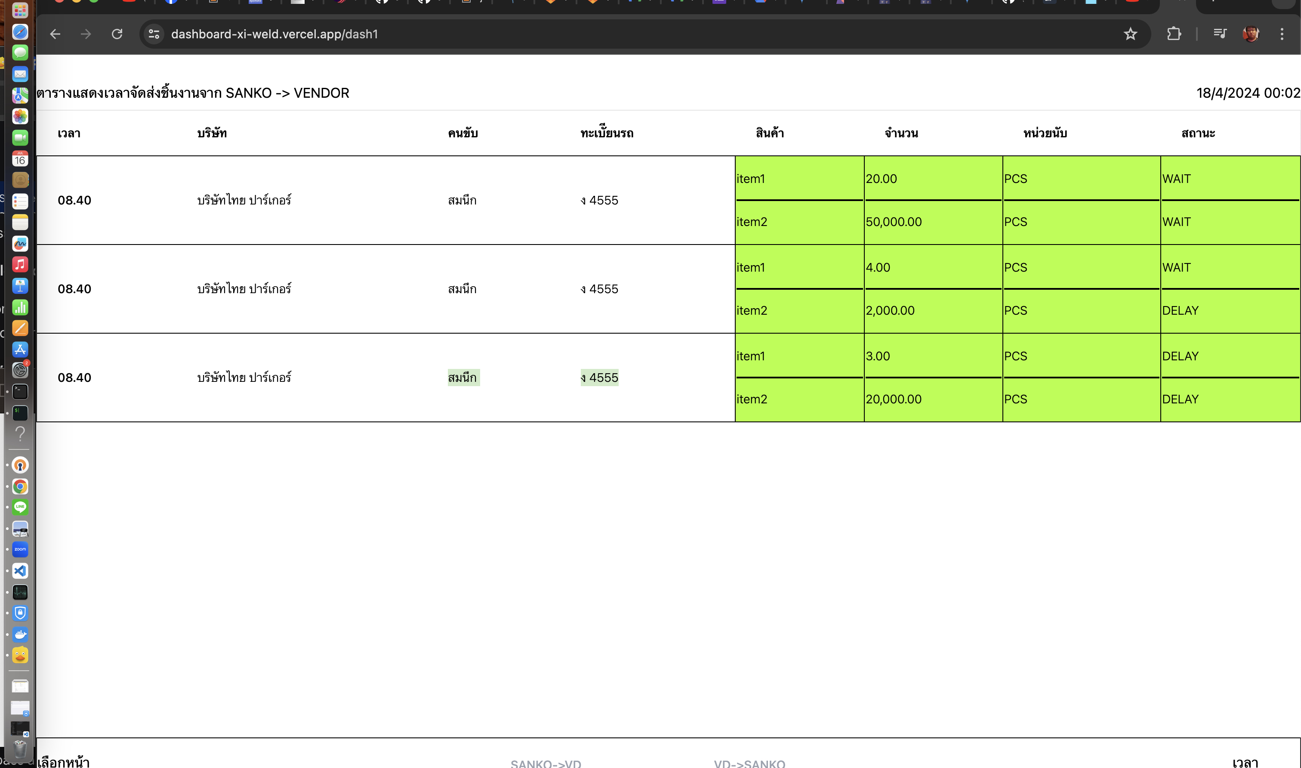Open the SANKO->VD page link
This screenshot has height=768, width=1301.
[x=546, y=763]
